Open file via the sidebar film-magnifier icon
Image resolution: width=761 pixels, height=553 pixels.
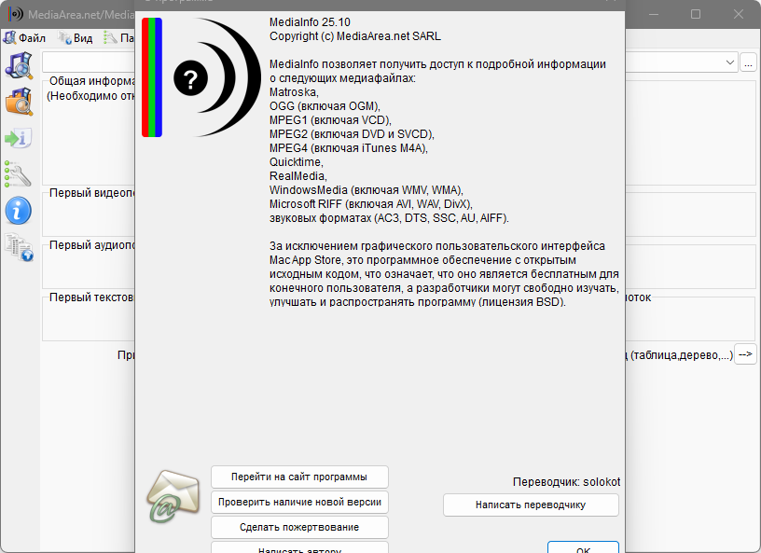(x=19, y=65)
